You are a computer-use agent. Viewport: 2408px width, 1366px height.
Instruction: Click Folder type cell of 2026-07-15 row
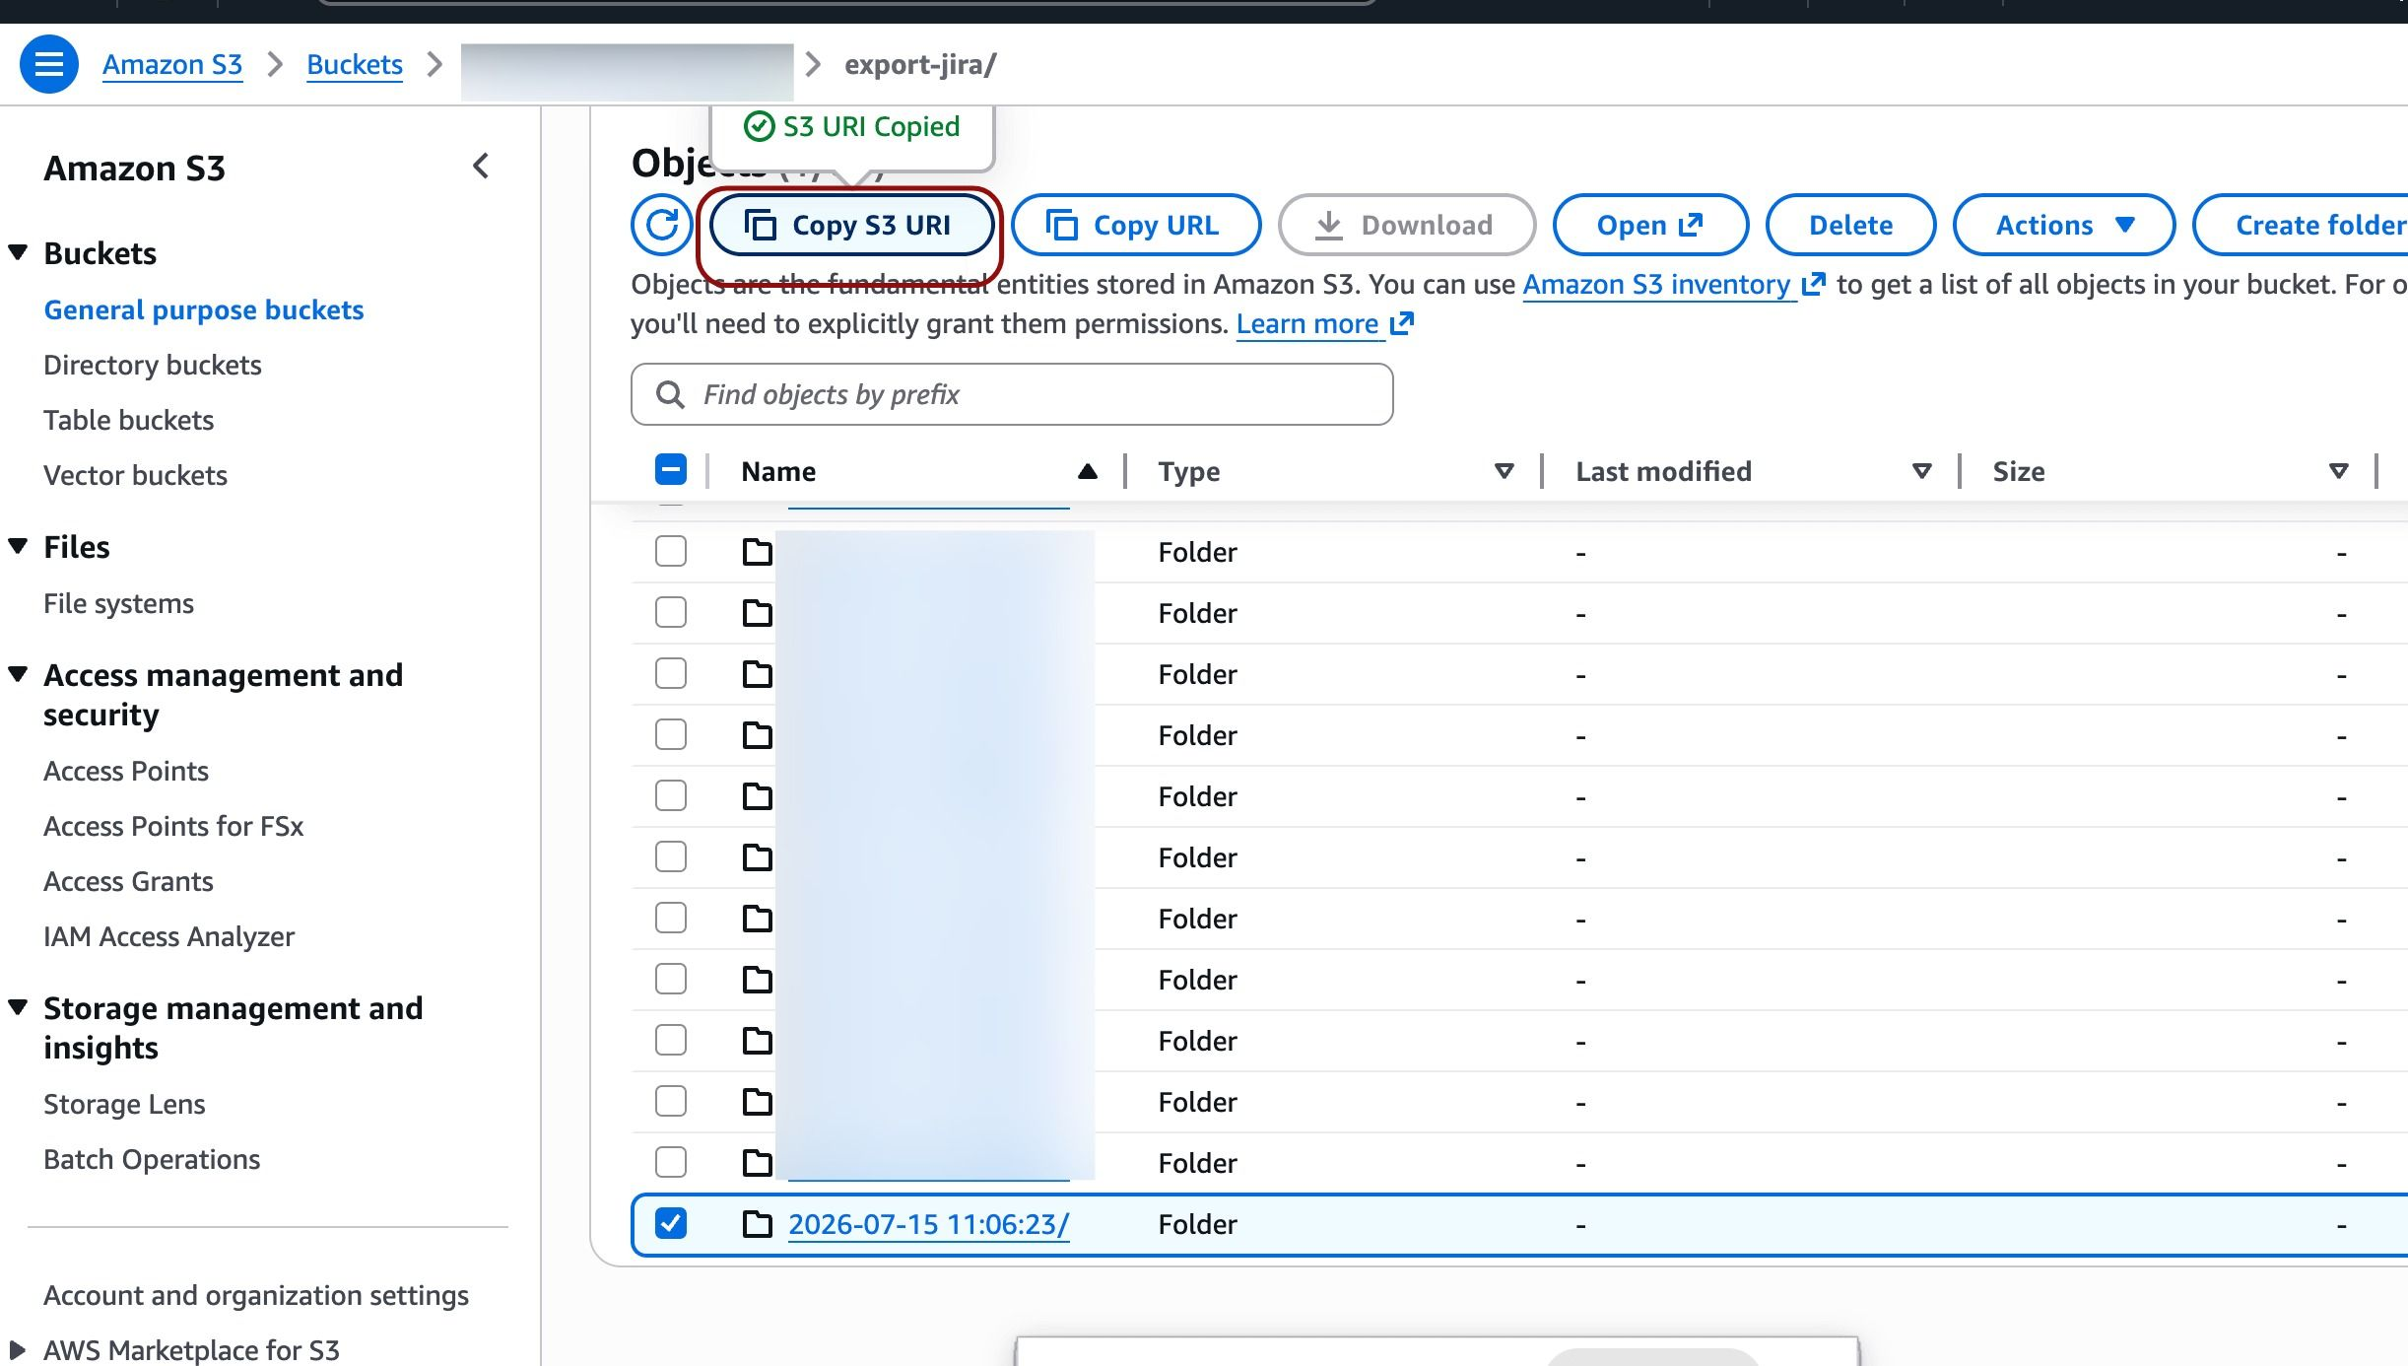(x=1197, y=1224)
